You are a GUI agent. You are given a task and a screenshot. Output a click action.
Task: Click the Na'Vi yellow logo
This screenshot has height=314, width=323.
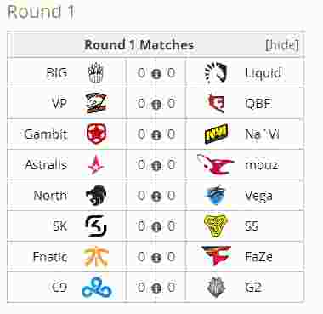coord(216,134)
